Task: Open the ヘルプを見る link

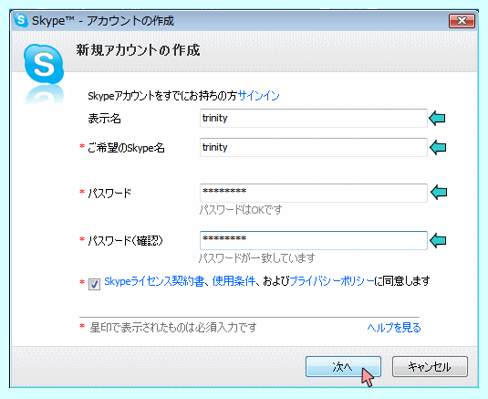Action: coord(394,328)
